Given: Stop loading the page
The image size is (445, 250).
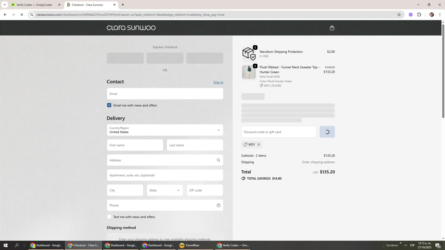Looking at the screenshot, I should pos(22,15).
